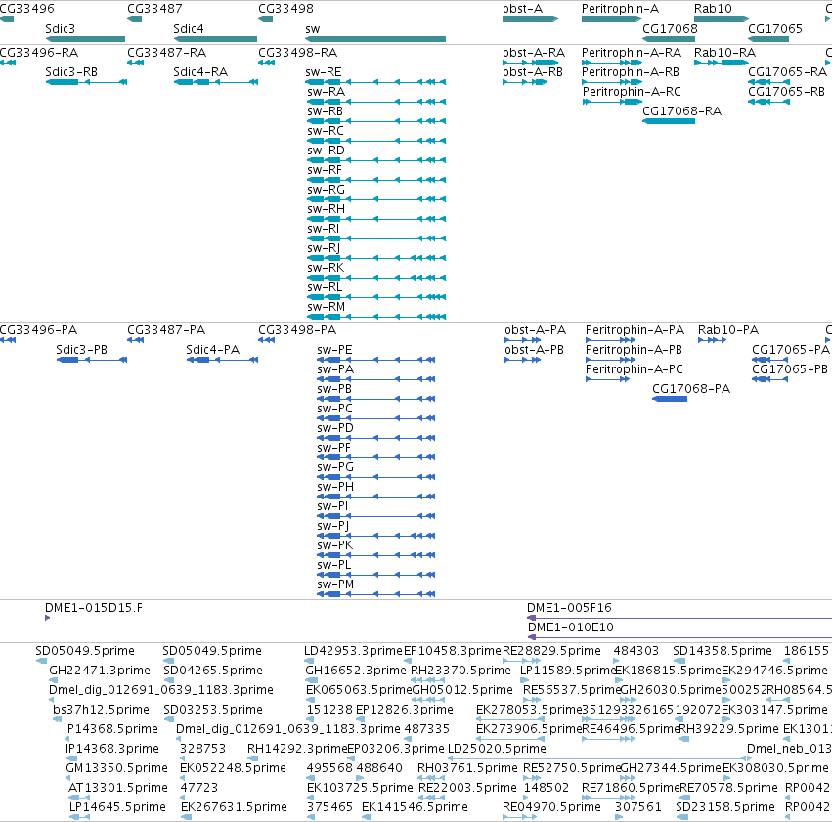Select the Sdic3 gene label
Screen dimensions: 832x822
click(60, 28)
